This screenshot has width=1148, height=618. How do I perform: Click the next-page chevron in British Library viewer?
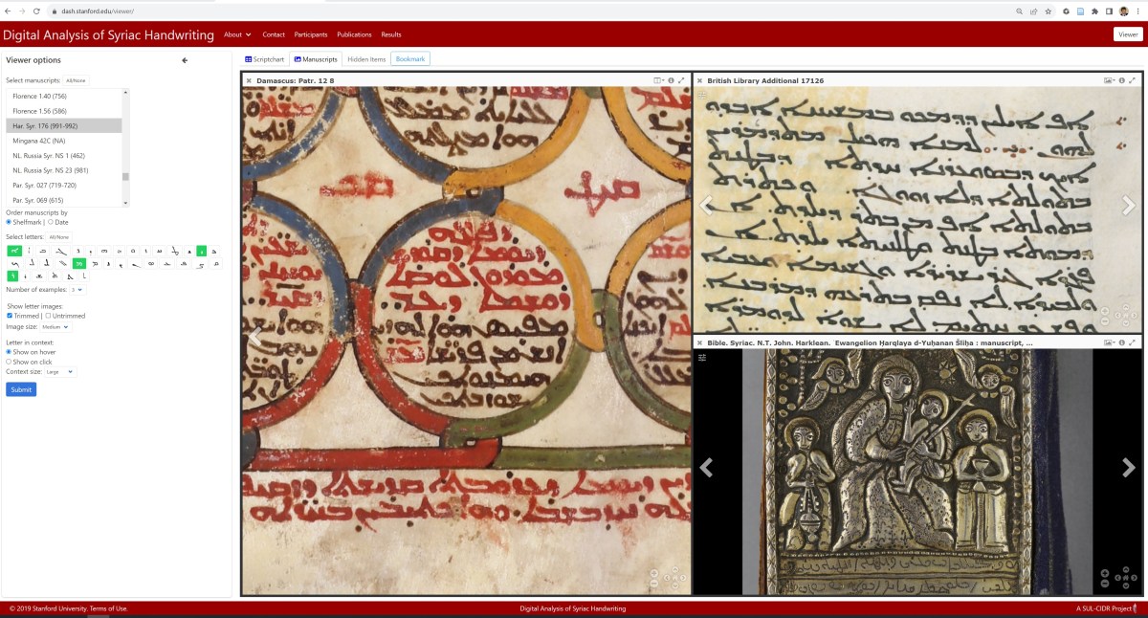pyautogui.click(x=1131, y=206)
